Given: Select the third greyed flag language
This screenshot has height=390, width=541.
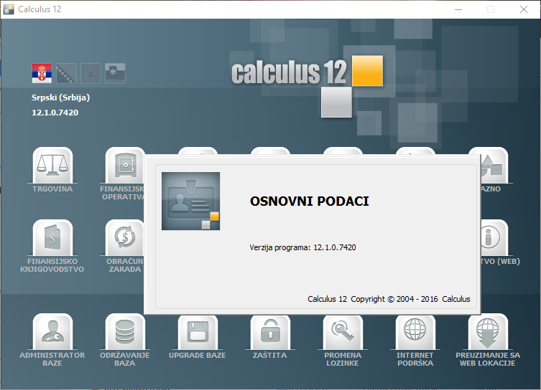Looking at the screenshot, I should [91, 73].
